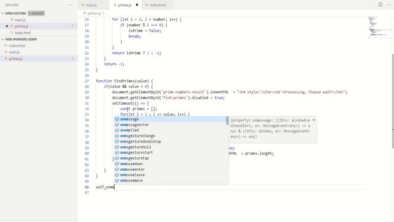The height and width of the screenshot is (222, 394).
Task: Choose the onemptied suggestion
Action: 171,130
